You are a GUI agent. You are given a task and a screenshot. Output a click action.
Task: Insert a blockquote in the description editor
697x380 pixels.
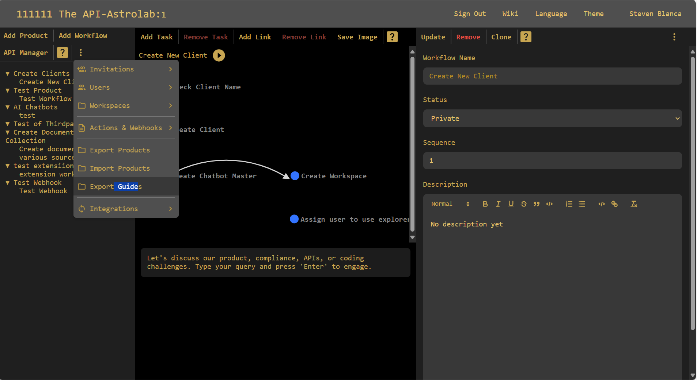coord(537,204)
